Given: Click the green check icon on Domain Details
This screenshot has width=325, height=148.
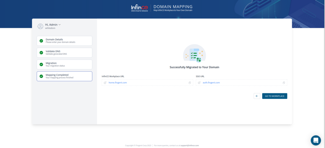Looking at the screenshot, I should 41,41.
